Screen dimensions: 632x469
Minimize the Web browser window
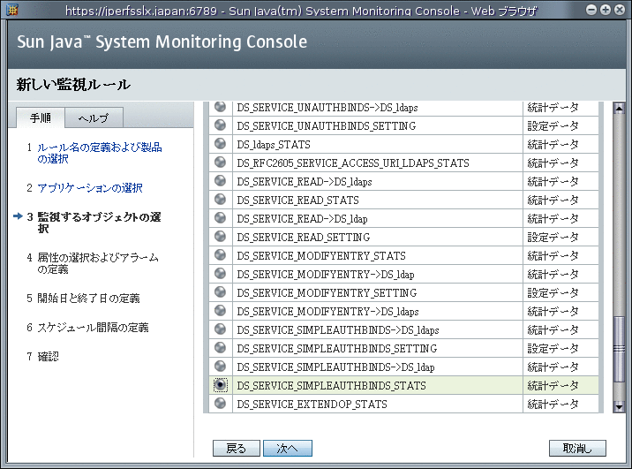pyautogui.click(x=591, y=10)
